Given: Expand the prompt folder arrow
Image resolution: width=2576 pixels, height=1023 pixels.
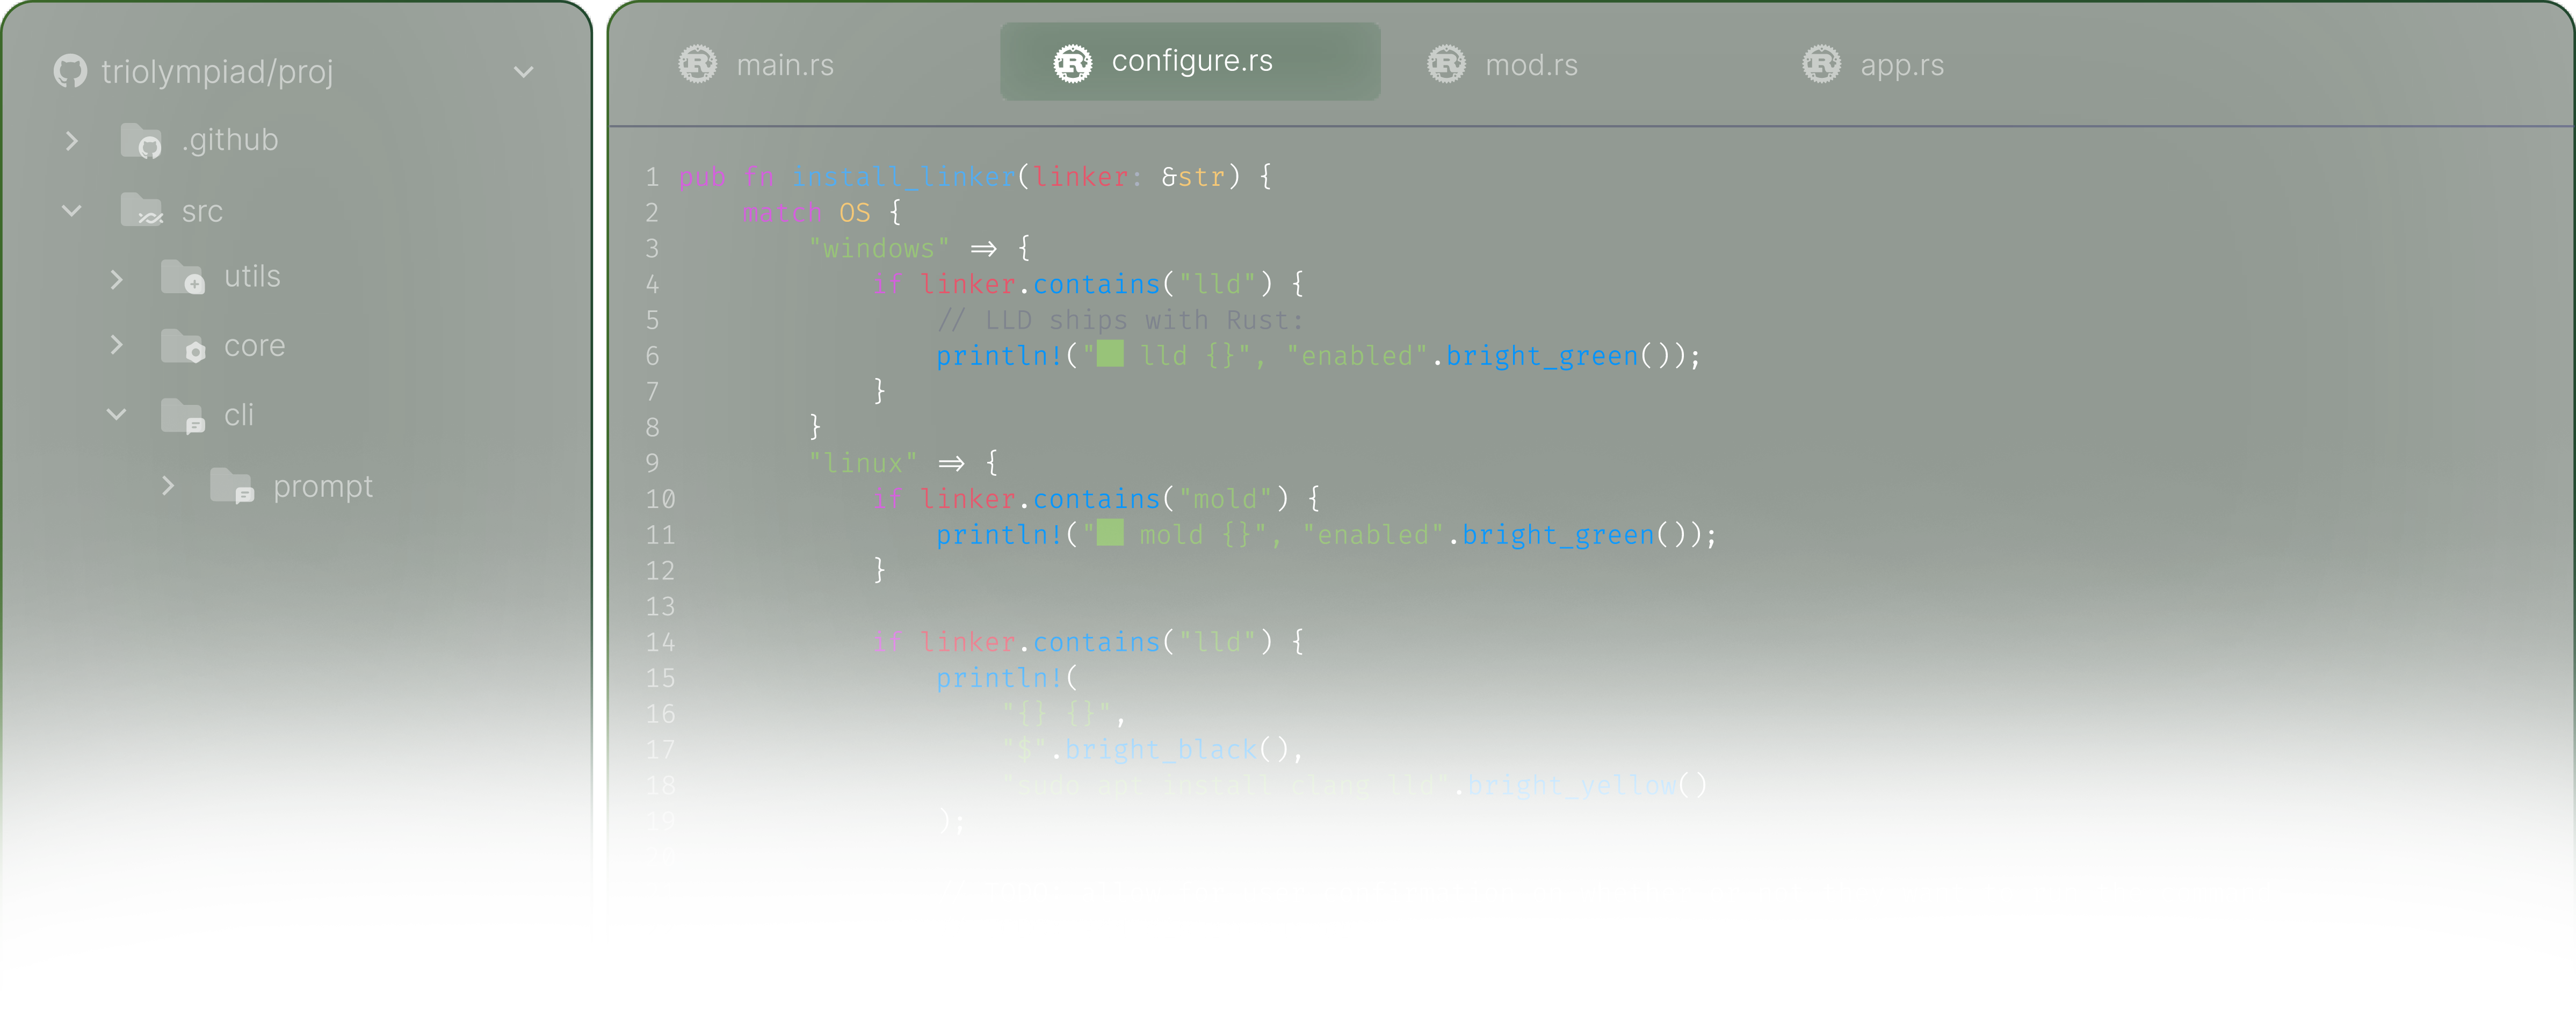Looking at the screenshot, I should 168,486.
